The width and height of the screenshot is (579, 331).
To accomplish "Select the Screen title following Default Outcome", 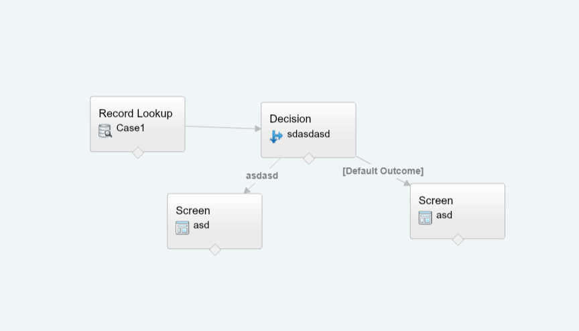I will (436, 201).
